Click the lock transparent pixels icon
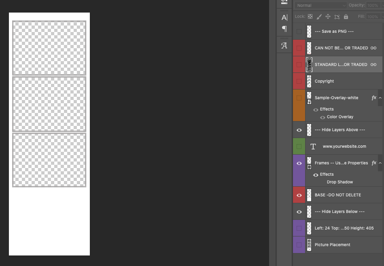384x266 pixels. (x=310, y=17)
